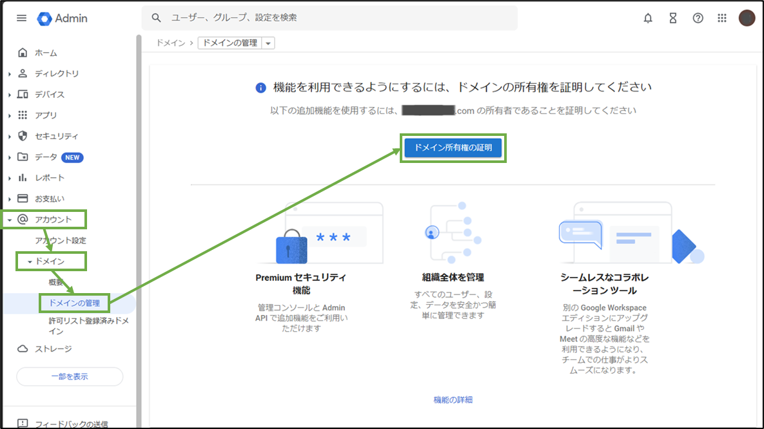Open アカウント設定 in sidebar
This screenshot has width=764, height=429.
click(61, 240)
